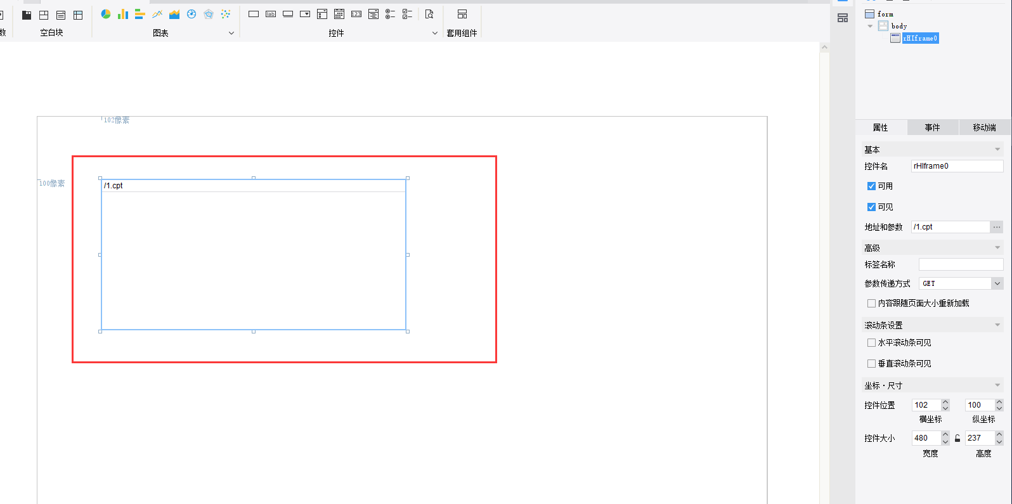The width and height of the screenshot is (1012, 504).
Task: Switch to the 事件 tab
Action: [933, 127]
